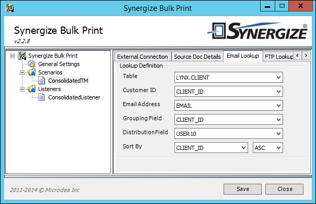The width and height of the screenshot is (316, 204).
Task: Open the ASC sort order dropdown
Action: [x=268, y=148]
